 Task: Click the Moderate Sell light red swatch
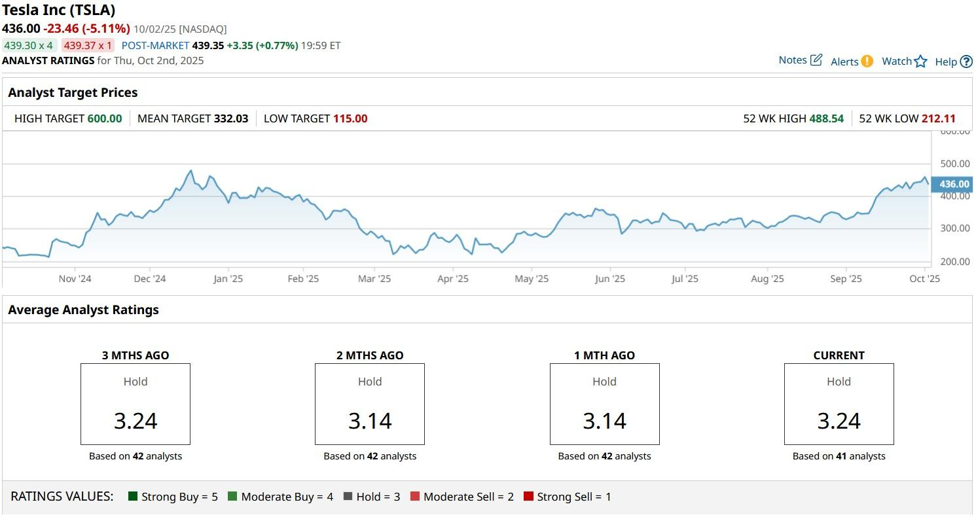(x=415, y=497)
